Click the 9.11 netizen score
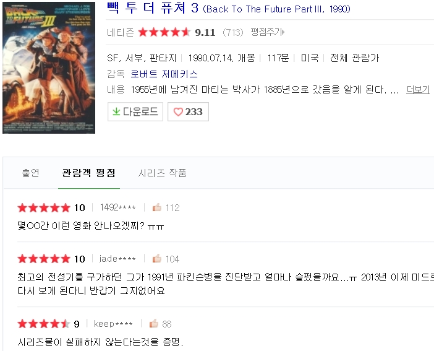The image size is (434, 351). click(205, 32)
